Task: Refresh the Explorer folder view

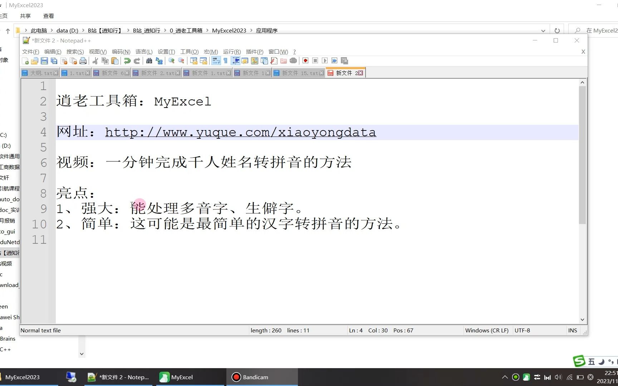Action: click(x=557, y=30)
